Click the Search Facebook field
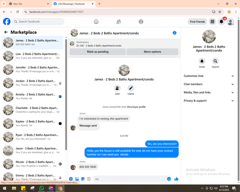This screenshot has width=240, height=192. (x=38, y=22)
